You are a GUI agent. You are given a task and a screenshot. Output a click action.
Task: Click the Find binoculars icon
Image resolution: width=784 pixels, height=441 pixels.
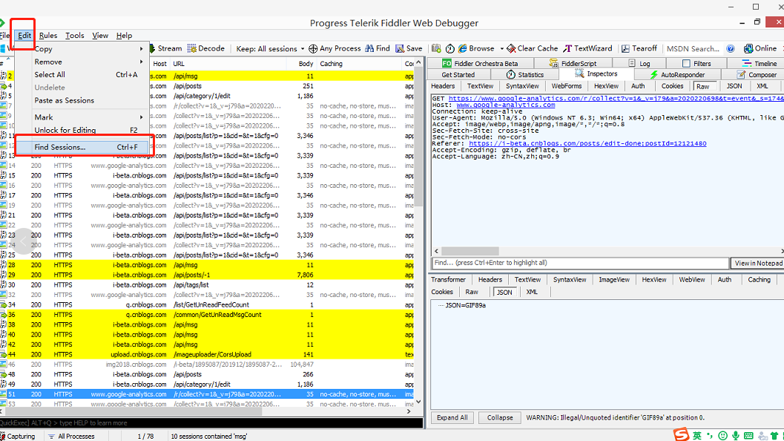369,48
